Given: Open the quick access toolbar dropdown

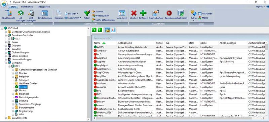Looking at the screenshot, I should click(10, 2).
